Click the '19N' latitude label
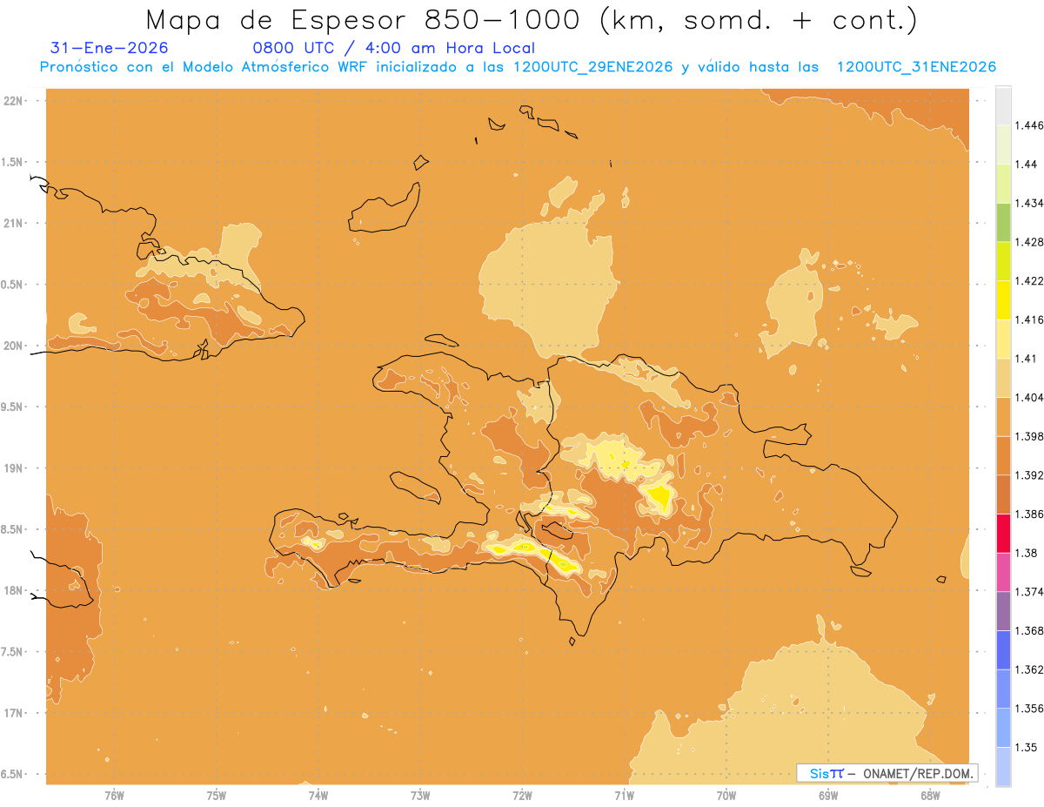The image size is (1044, 807). (15, 467)
